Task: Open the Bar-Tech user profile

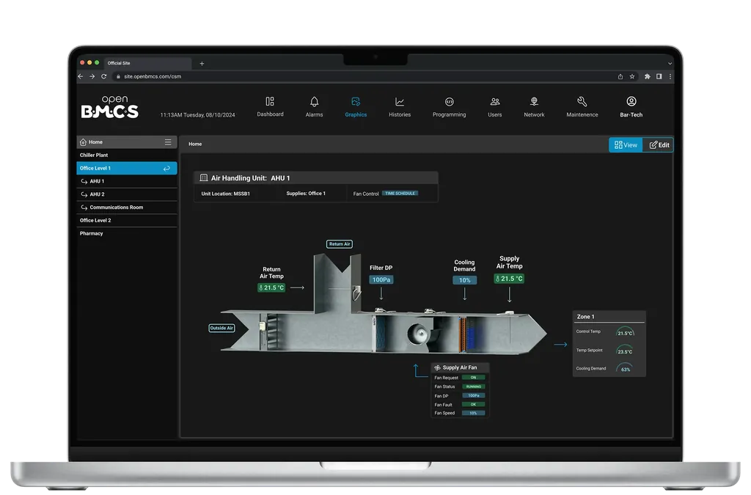Action: pos(631,107)
